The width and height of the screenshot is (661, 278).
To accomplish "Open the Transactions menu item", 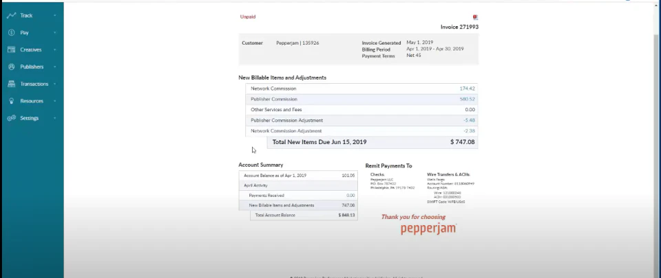I will point(34,84).
